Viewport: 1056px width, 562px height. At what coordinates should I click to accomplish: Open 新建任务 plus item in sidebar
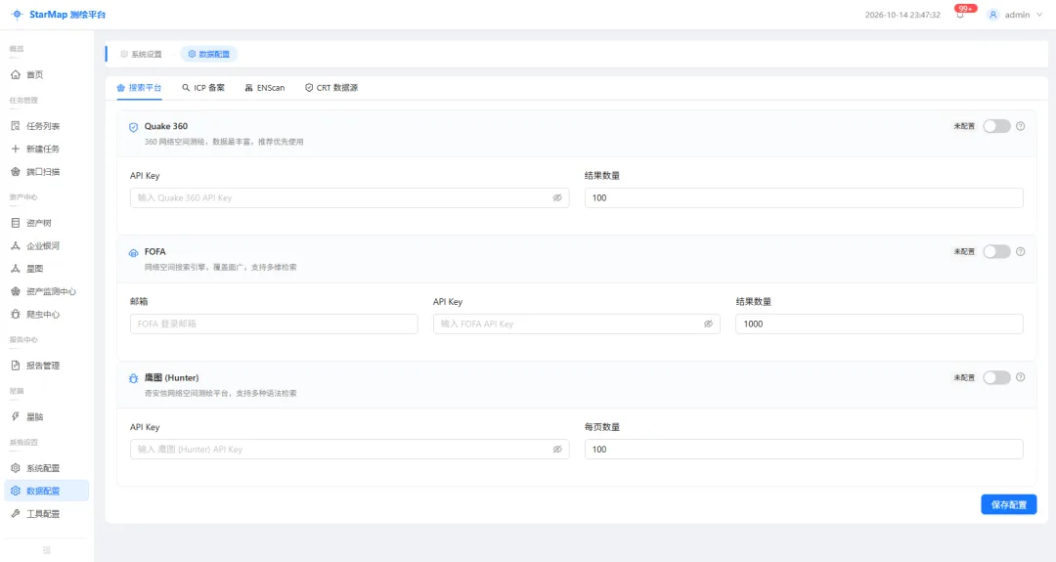47,149
